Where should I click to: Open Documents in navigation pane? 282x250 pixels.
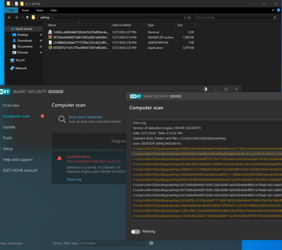pyautogui.click(x=25, y=47)
